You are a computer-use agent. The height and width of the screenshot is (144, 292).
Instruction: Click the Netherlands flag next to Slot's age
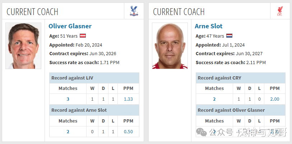click(x=229, y=36)
